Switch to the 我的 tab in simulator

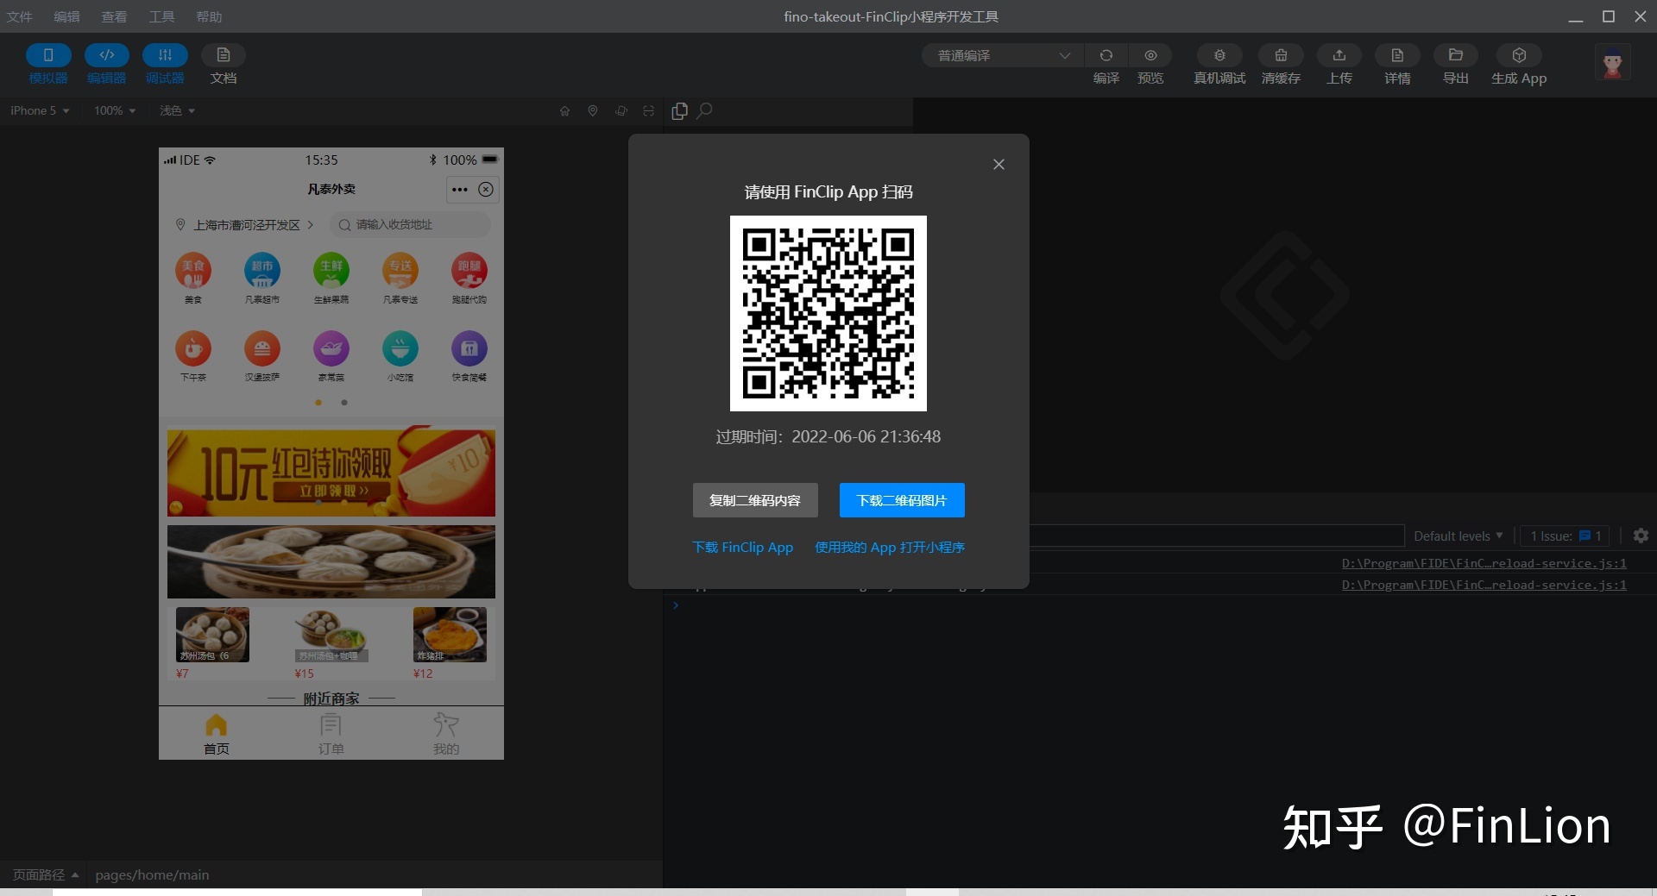point(446,734)
